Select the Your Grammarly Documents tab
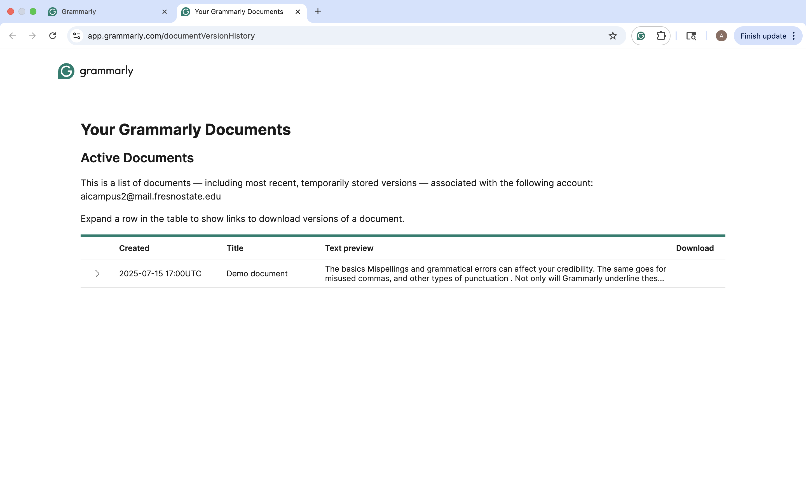Screen dimensions: 806x503 click(x=238, y=12)
